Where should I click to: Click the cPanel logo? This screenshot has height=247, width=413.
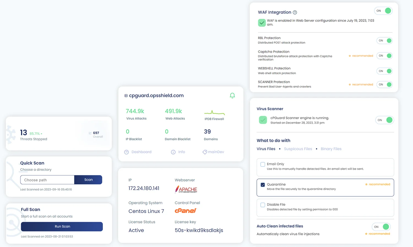point(186,210)
